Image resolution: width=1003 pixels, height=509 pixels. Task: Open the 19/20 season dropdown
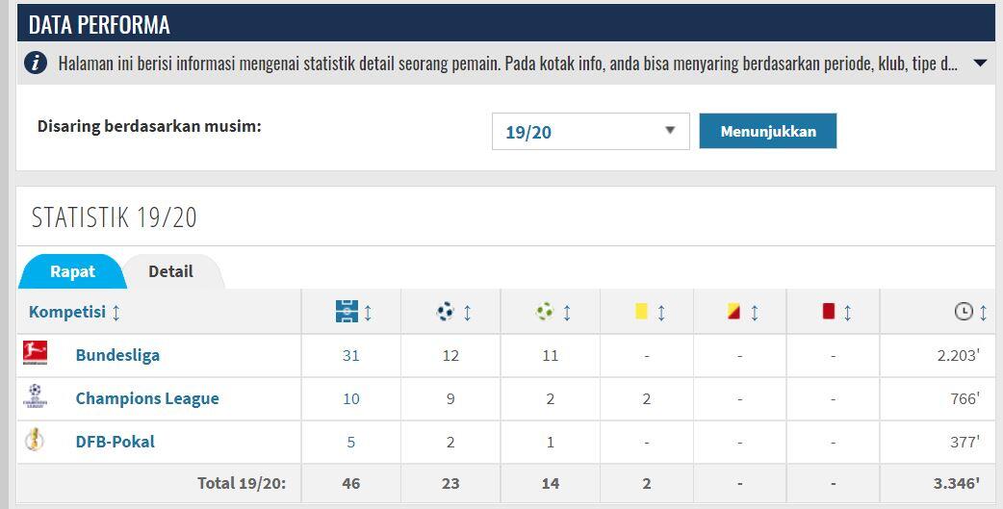tap(590, 132)
